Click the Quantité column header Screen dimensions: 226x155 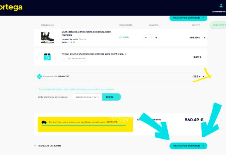tap(154, 25)
